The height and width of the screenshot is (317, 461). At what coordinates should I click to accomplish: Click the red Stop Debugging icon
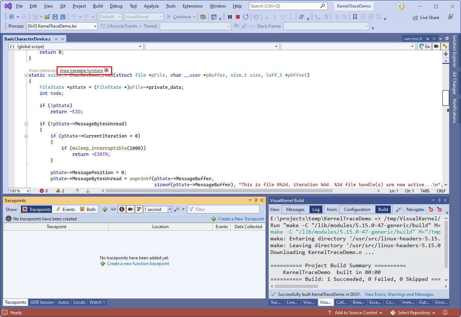point(238,17)
